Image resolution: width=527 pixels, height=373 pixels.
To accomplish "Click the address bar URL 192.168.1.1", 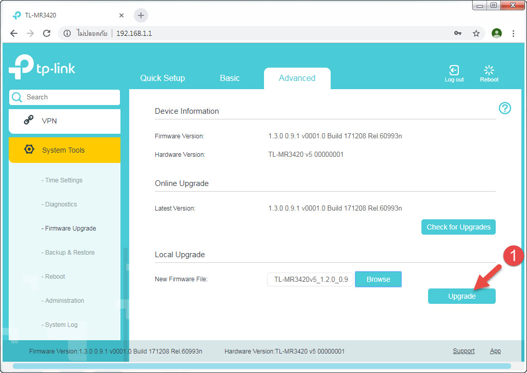I will point(134,33).
